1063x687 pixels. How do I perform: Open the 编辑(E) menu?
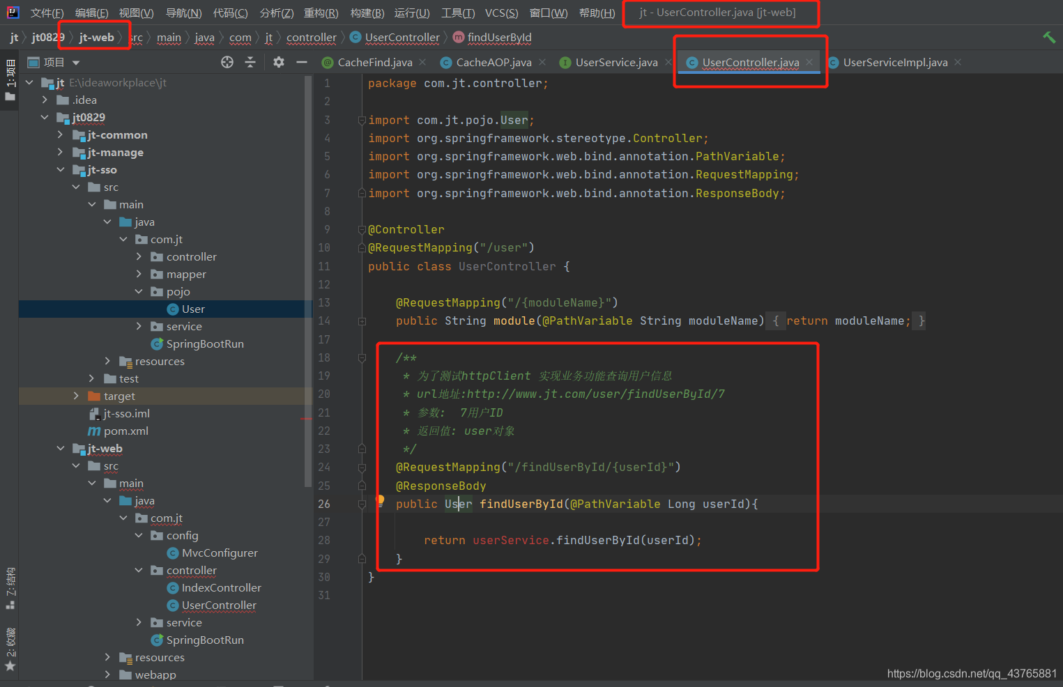pyautogui.click(x=91, y=13)
